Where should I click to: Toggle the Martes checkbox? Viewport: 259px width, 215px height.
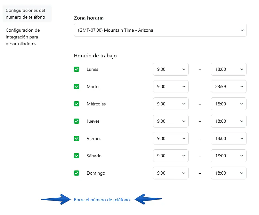click(x=77, y=87)
